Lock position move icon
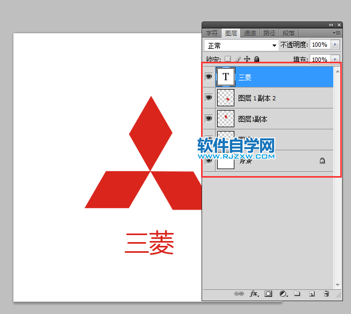The height and width of the screenshot is (314, 351). pos(247,59)
